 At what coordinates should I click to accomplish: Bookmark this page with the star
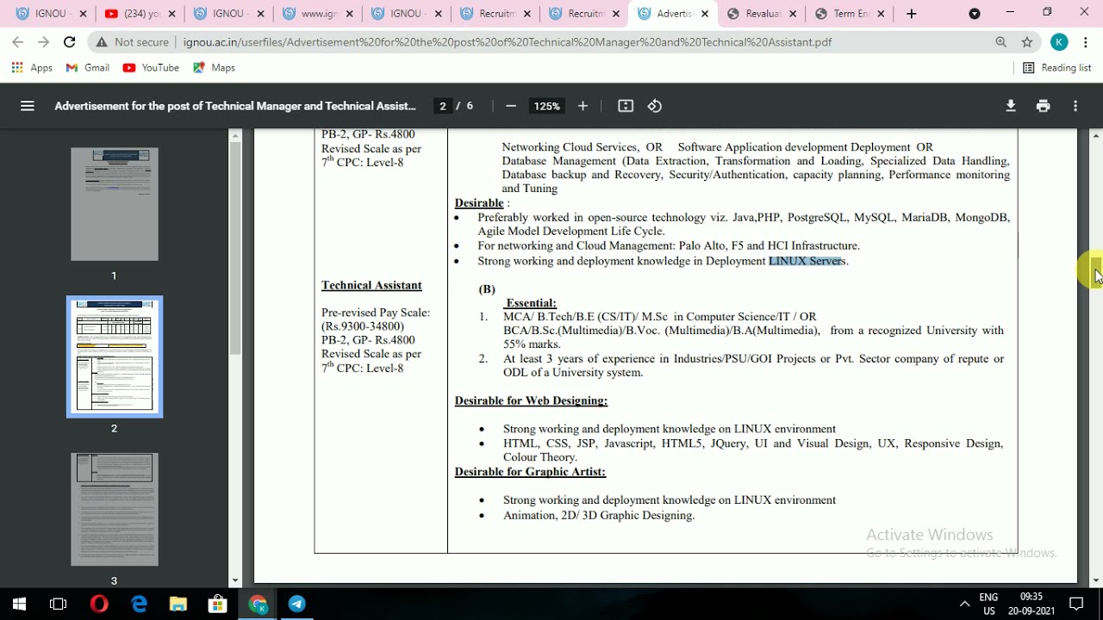pyautogui.click(x=1027, y=42)
